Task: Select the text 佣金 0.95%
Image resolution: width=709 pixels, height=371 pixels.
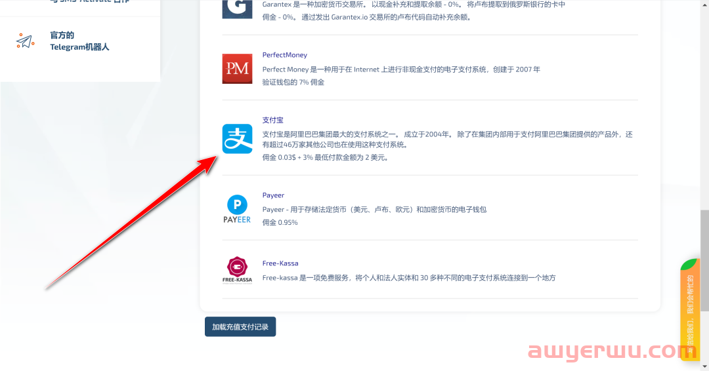Action: pyautogui.click(x=280, y=222)
